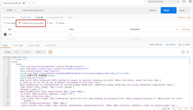Click the BUILD dropdown in status bar
The width and height of the screenshot is (193, 110).
point(166,109)
